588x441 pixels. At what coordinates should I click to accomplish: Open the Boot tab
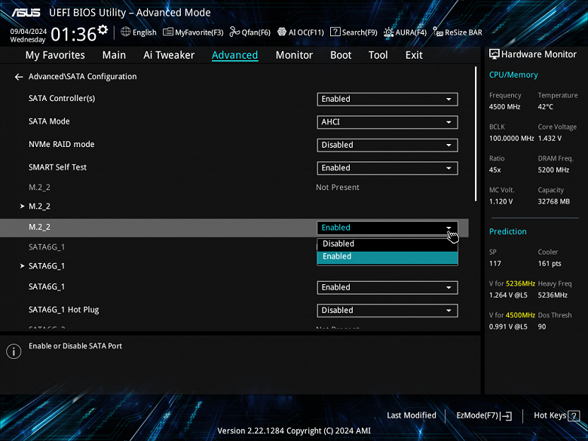[x=341, y=55]
